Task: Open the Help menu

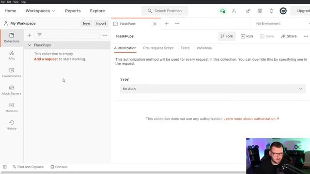Action: [23, 2]
